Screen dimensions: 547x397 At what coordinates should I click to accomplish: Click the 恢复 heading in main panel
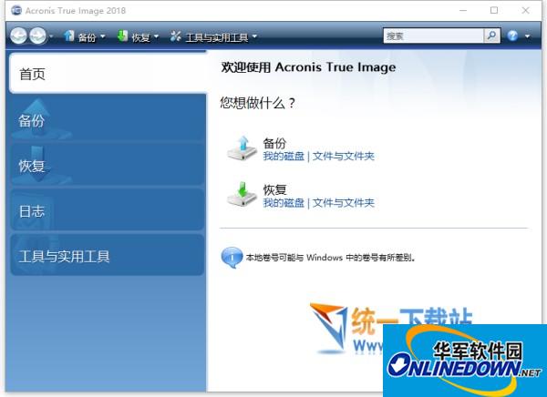coord(274,189)
